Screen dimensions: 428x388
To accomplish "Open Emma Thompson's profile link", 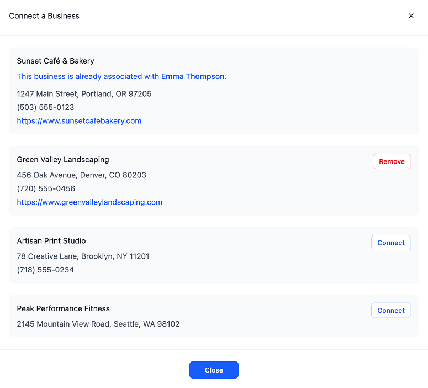I will [x=193, y=76].
